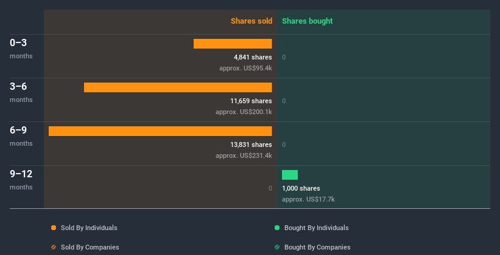Click the 0–3 row label
This screenshot has width=500, height=255.
18,42
